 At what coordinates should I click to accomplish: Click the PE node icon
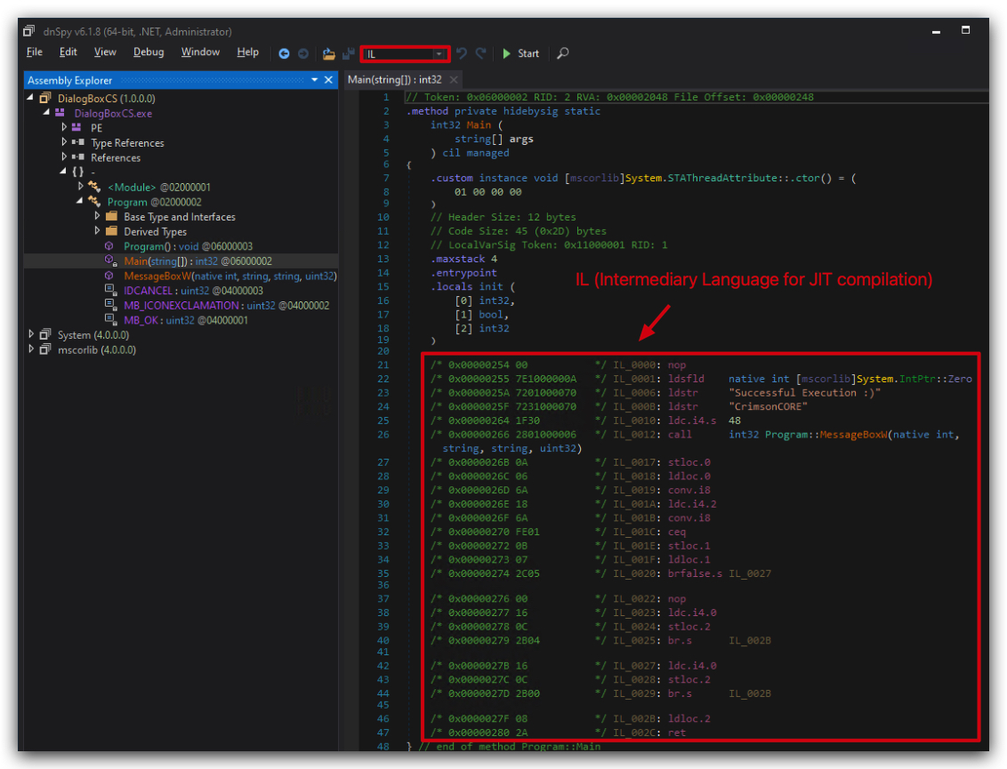click(77, 127)
